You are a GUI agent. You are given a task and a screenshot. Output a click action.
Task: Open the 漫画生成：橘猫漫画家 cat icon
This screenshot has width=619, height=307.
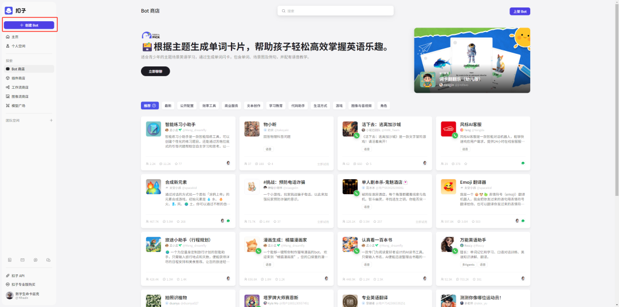click(x=252, y=244)
